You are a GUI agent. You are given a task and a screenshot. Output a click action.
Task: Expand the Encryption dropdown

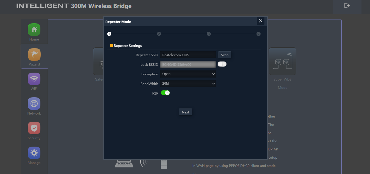pyautogui.click(x=188, y=74)
